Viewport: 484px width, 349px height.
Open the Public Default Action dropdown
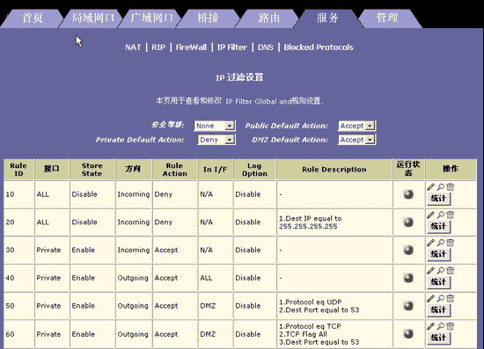point(356,126)
